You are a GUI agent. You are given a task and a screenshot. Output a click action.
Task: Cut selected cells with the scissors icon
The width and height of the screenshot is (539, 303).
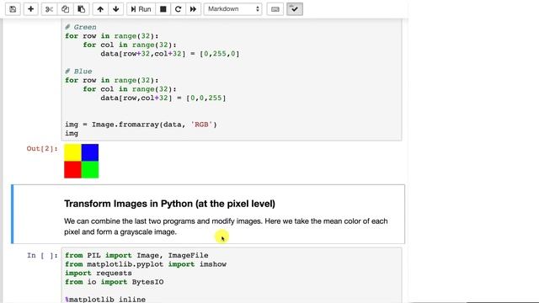(49, 9)
